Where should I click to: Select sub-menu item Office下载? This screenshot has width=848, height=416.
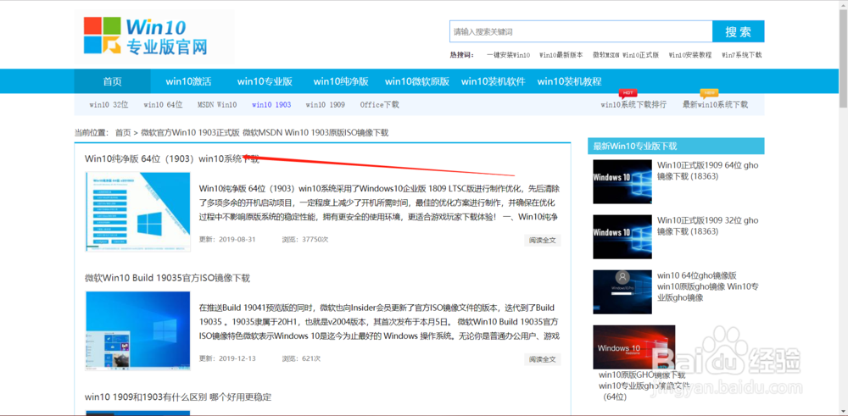tap(379, 105)
